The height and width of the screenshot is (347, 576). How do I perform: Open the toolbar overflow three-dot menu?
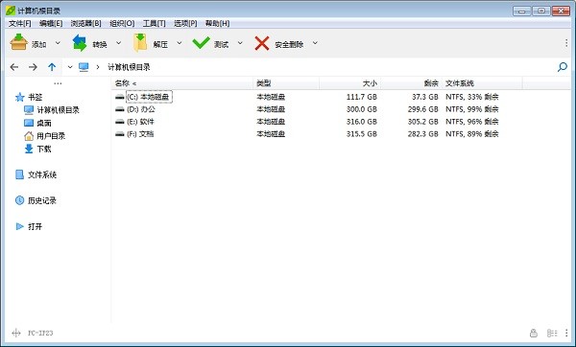566,43
